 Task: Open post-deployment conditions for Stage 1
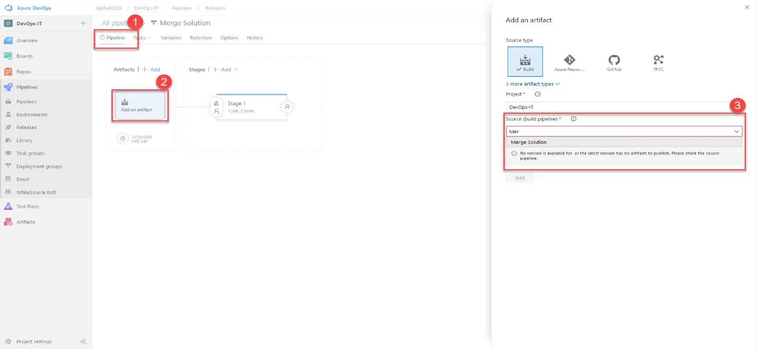click(x=287, y=107)
